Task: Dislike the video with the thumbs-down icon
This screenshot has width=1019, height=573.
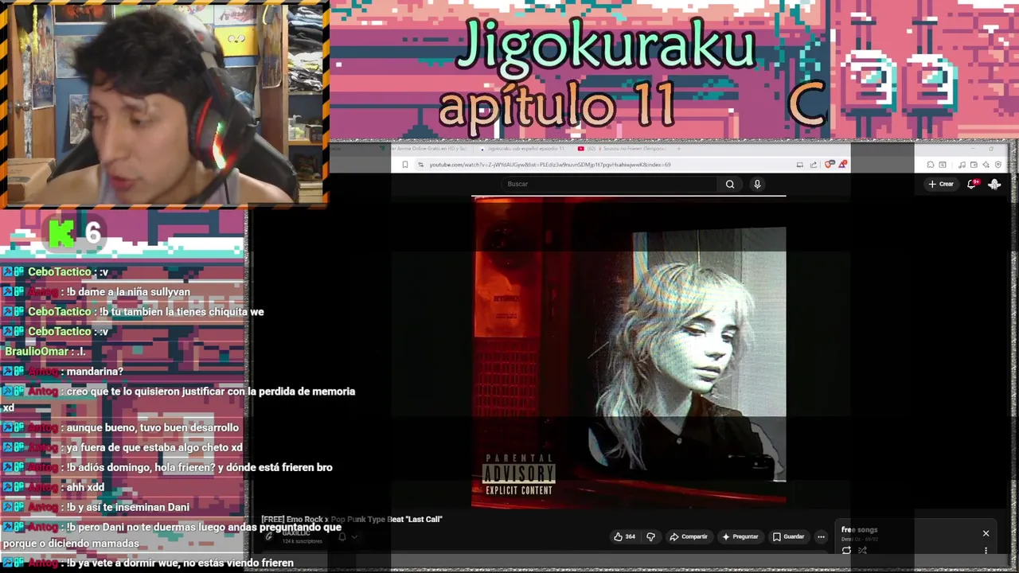Action: point(650,536)
